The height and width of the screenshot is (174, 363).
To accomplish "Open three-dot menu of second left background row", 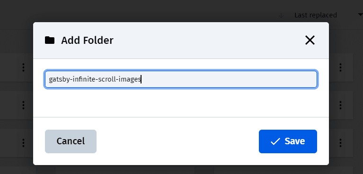I will (x=23, y=105).
